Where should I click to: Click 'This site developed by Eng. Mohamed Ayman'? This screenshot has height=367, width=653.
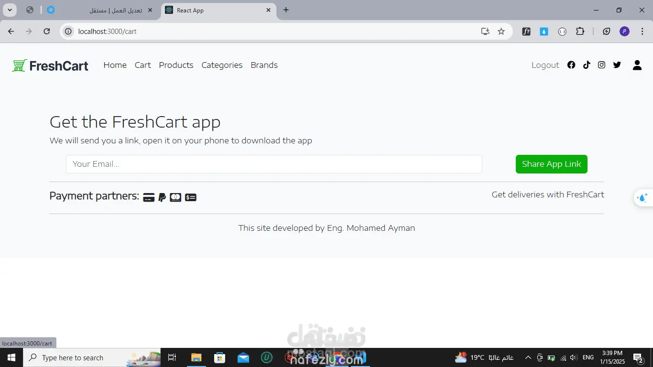point(326,228)
